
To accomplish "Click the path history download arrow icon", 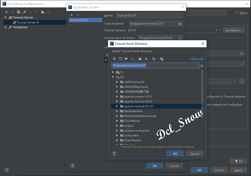I will 202,65.
